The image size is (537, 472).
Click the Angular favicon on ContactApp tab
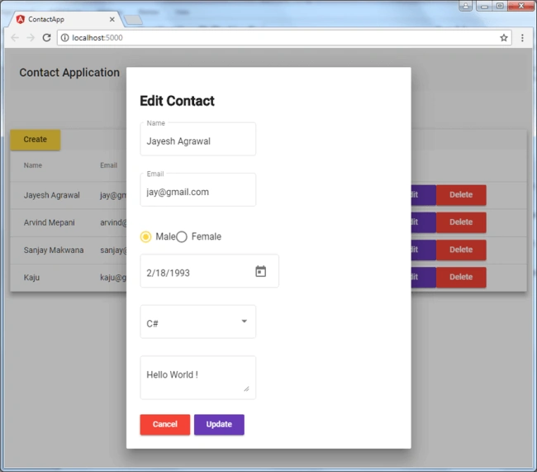coord(21,19)
